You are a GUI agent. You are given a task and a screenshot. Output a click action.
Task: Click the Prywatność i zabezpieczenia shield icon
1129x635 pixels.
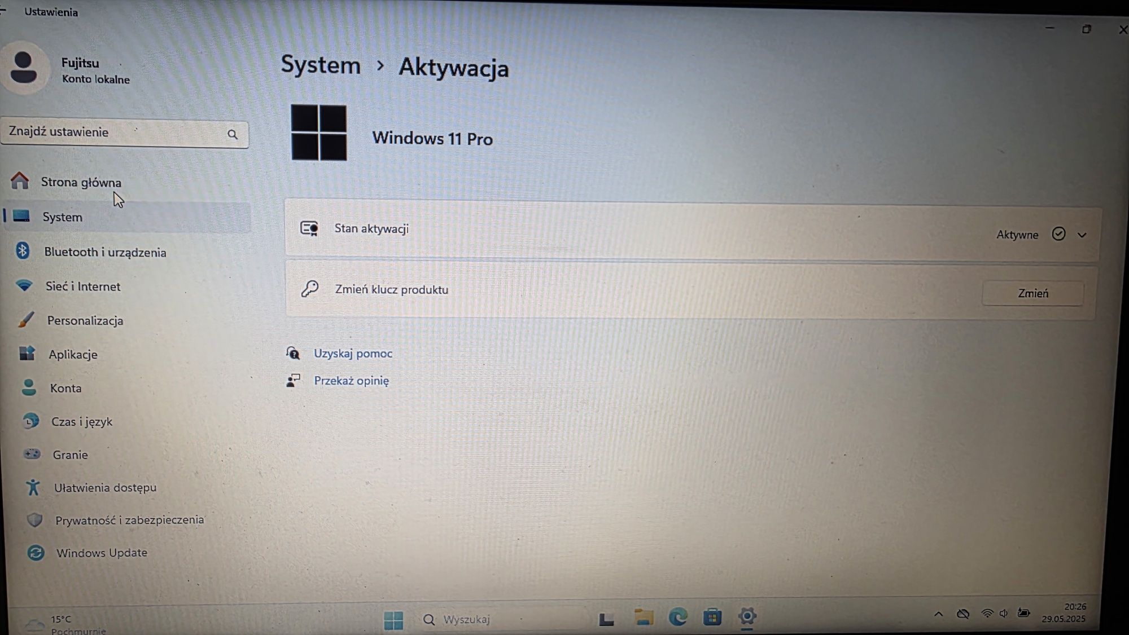coord(35,519)
